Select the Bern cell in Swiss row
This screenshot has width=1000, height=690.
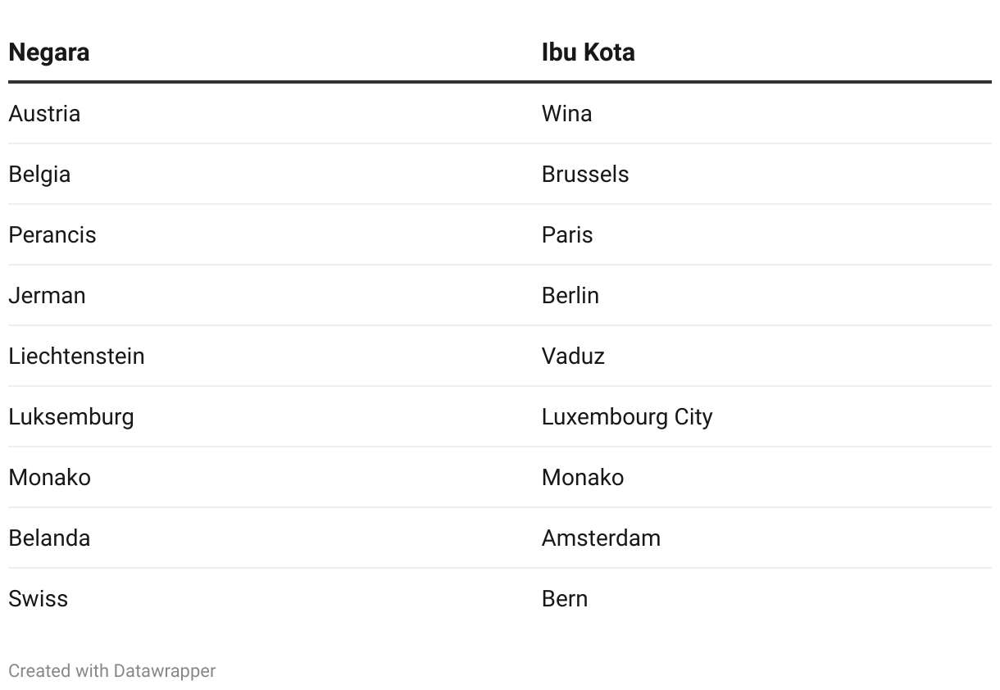pos(565,598)
